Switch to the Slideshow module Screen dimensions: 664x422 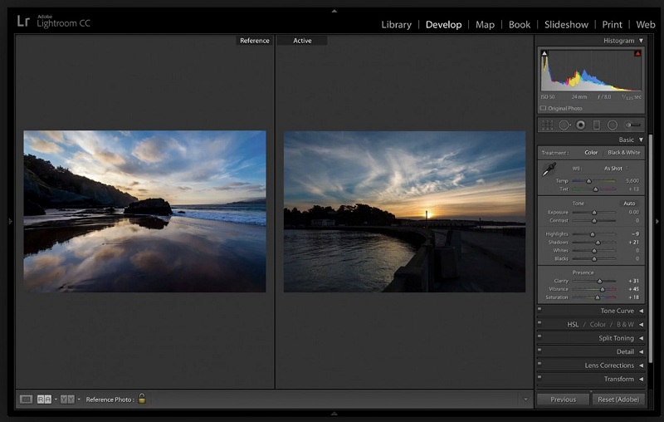click(x=566, y=25)
